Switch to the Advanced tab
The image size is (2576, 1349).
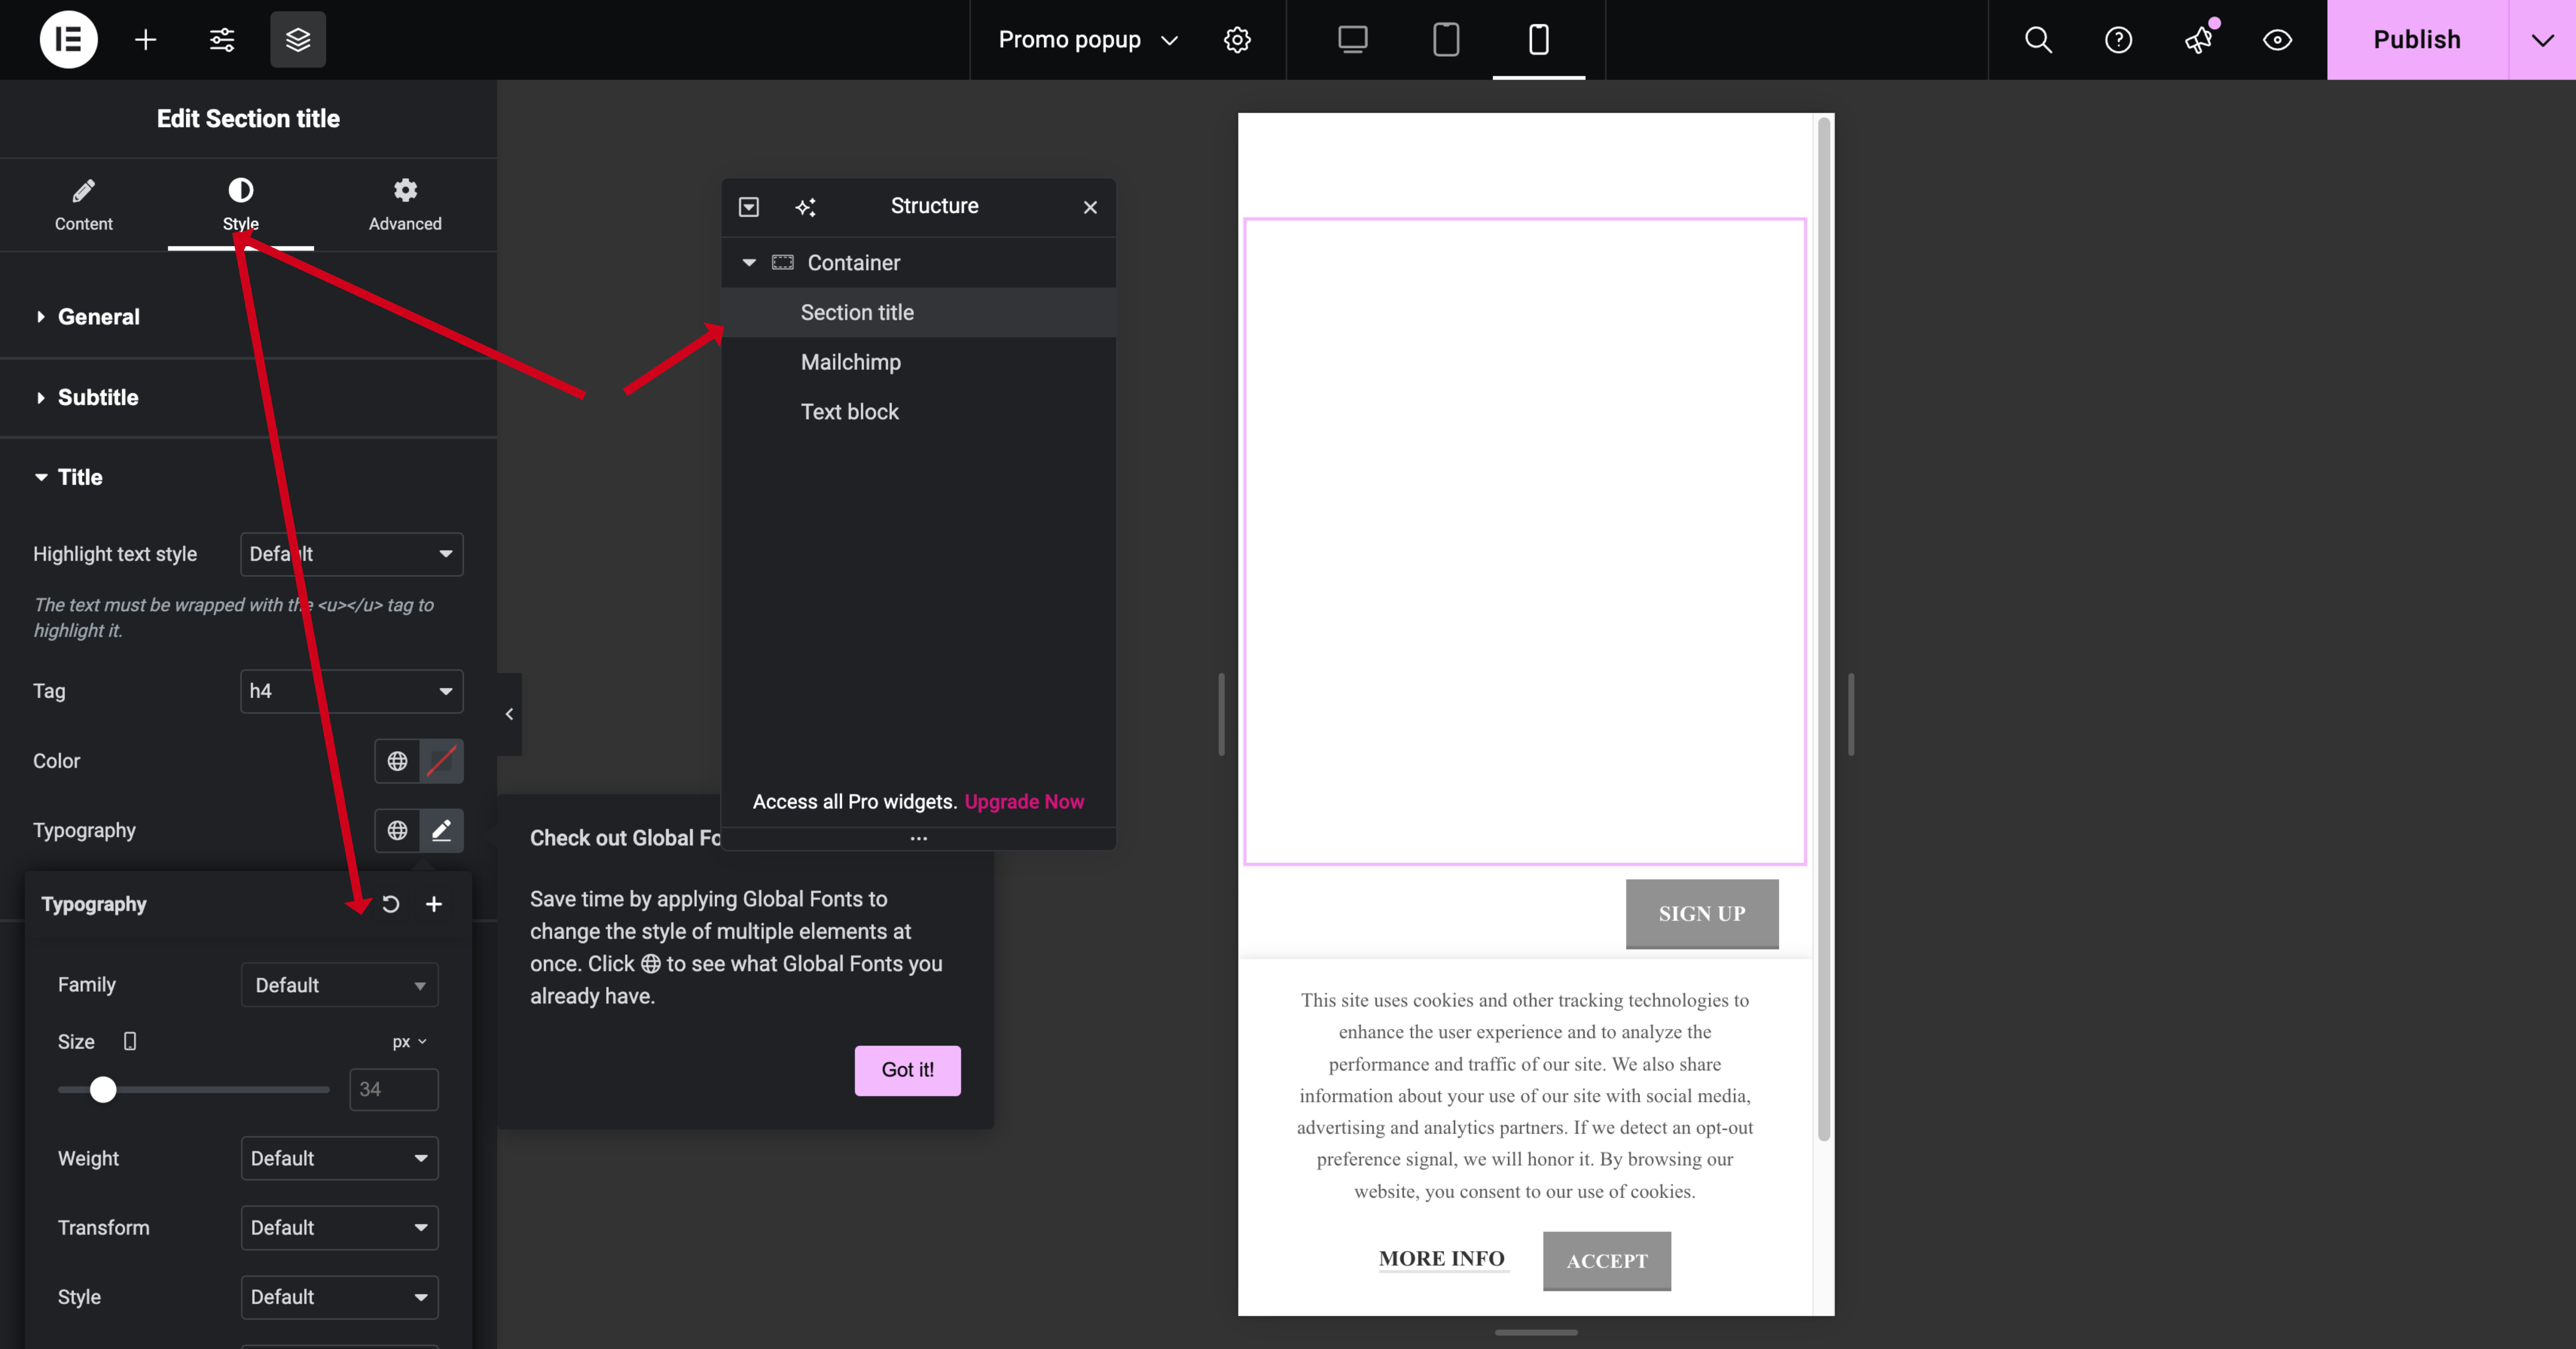(405, 205)
